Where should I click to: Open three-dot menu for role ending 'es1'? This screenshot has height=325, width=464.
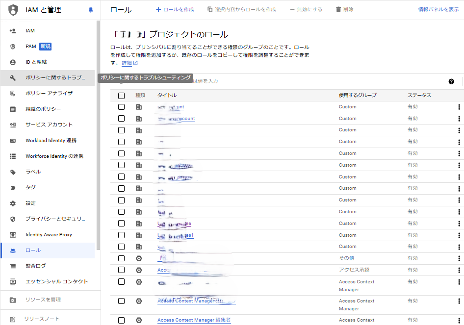(459, 235)
